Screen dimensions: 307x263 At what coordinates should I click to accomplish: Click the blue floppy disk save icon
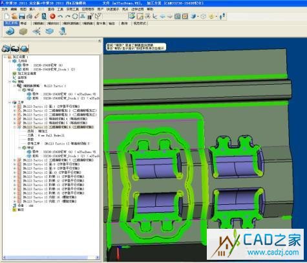click(x=22, y=16)
